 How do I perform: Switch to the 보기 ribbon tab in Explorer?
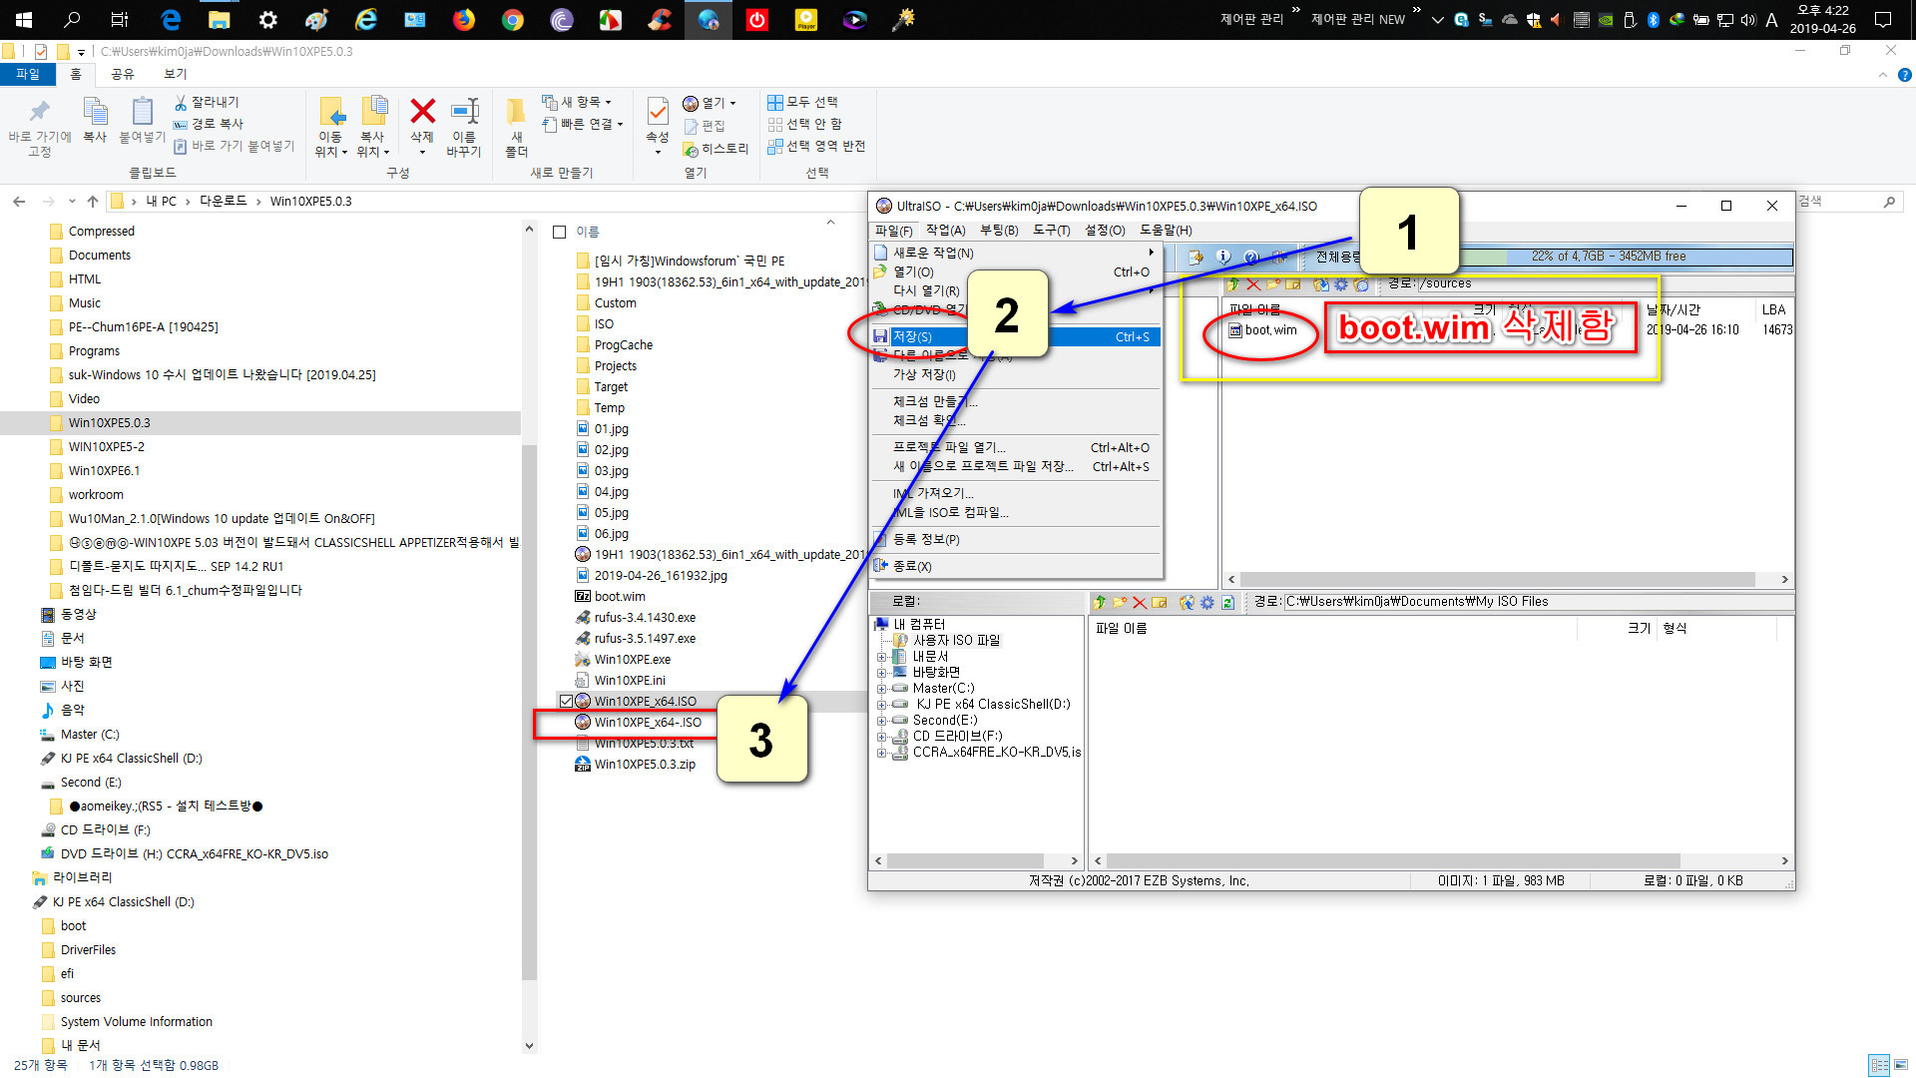pyautogui.click(x=175, y=74)
